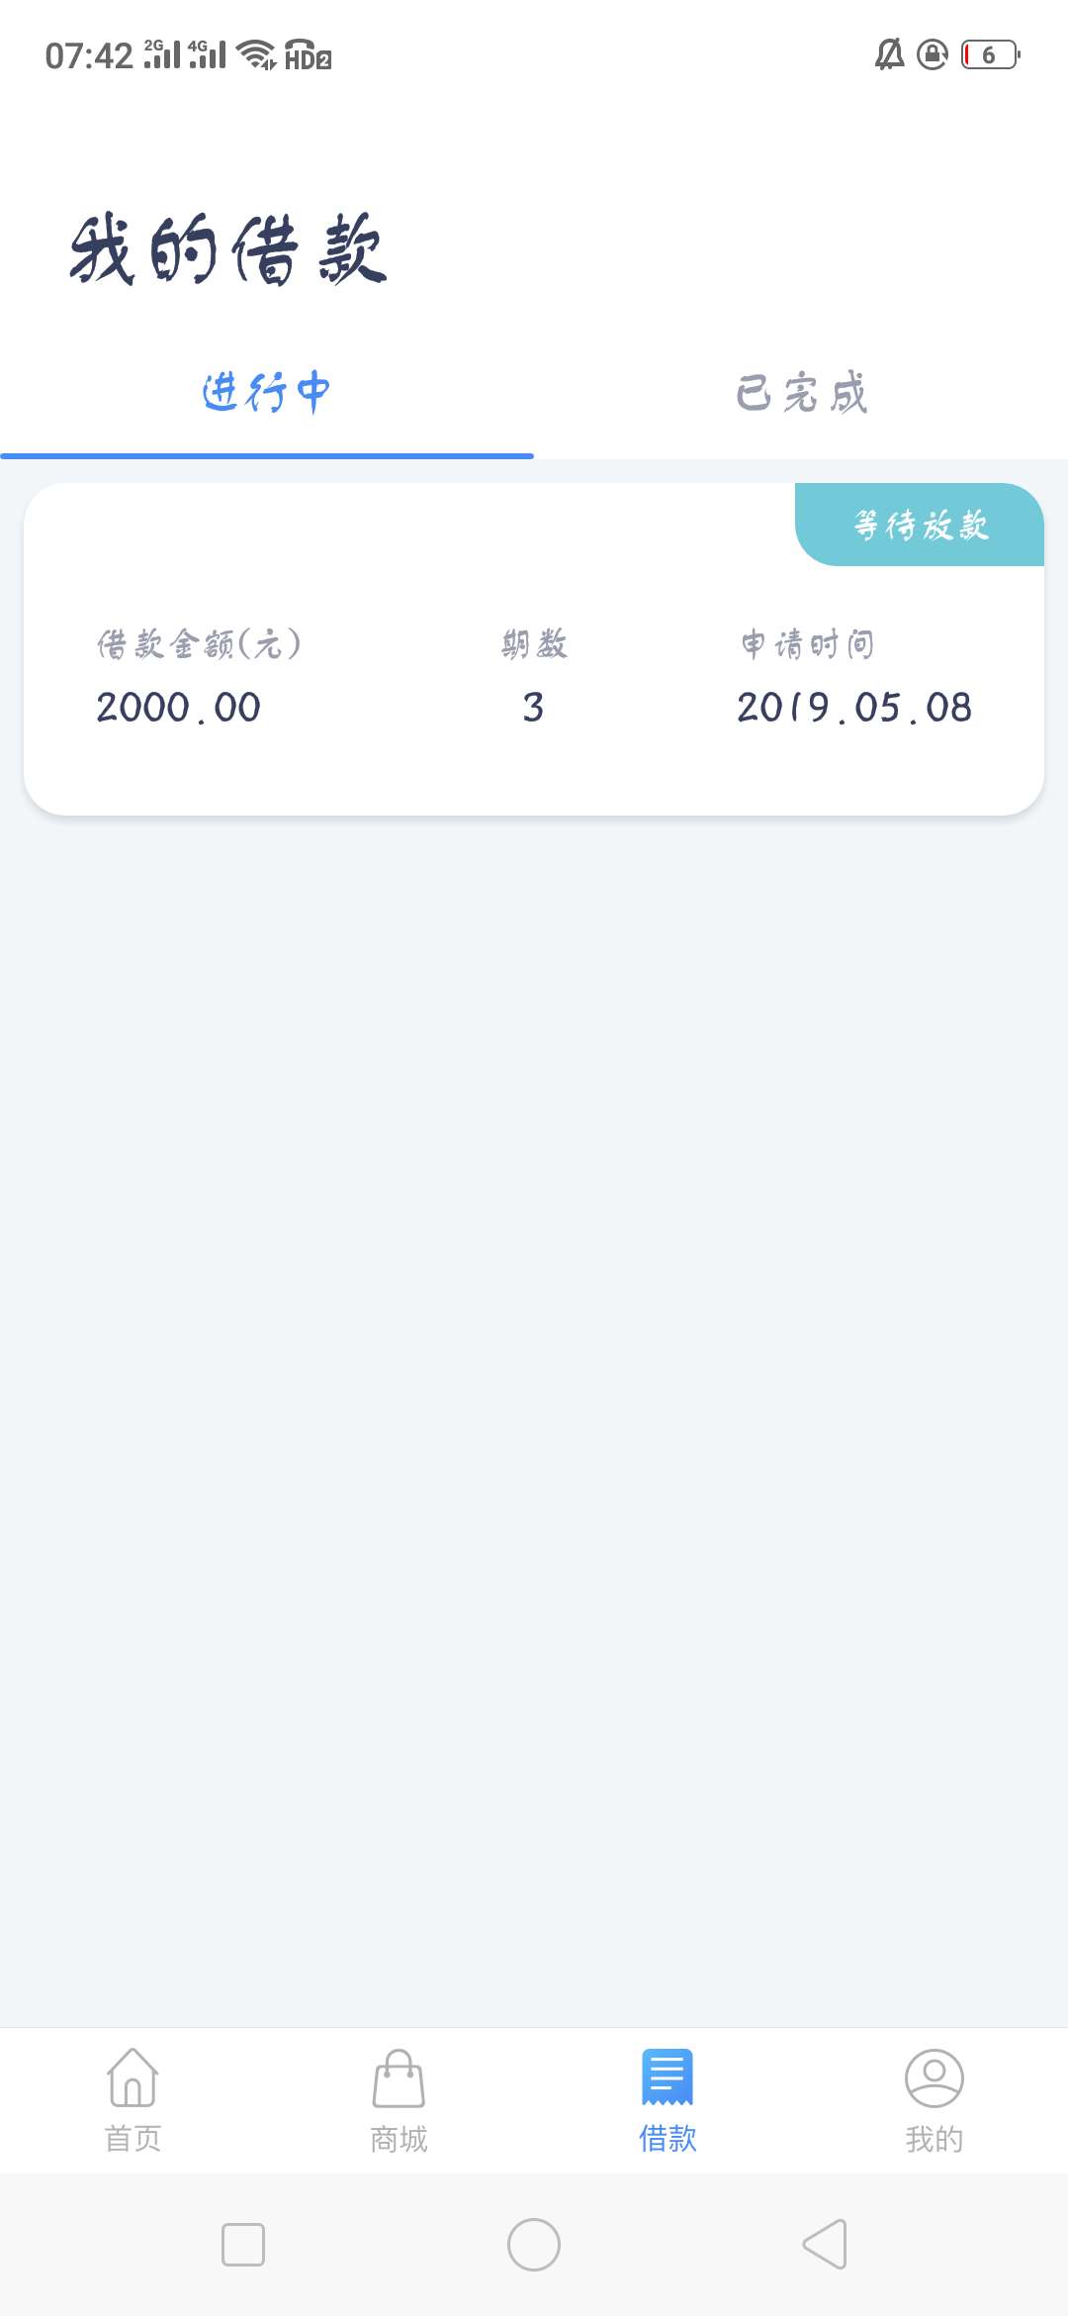The image size is (1068, 2316).
Task: Open the 我的 profile icon
Action: coord(934,2078)
